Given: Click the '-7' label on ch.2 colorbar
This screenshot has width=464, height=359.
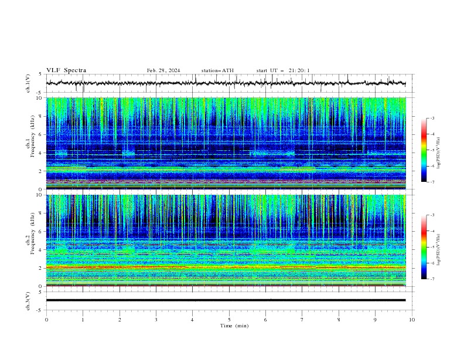Looking at the screenshot, I should 432,279.
